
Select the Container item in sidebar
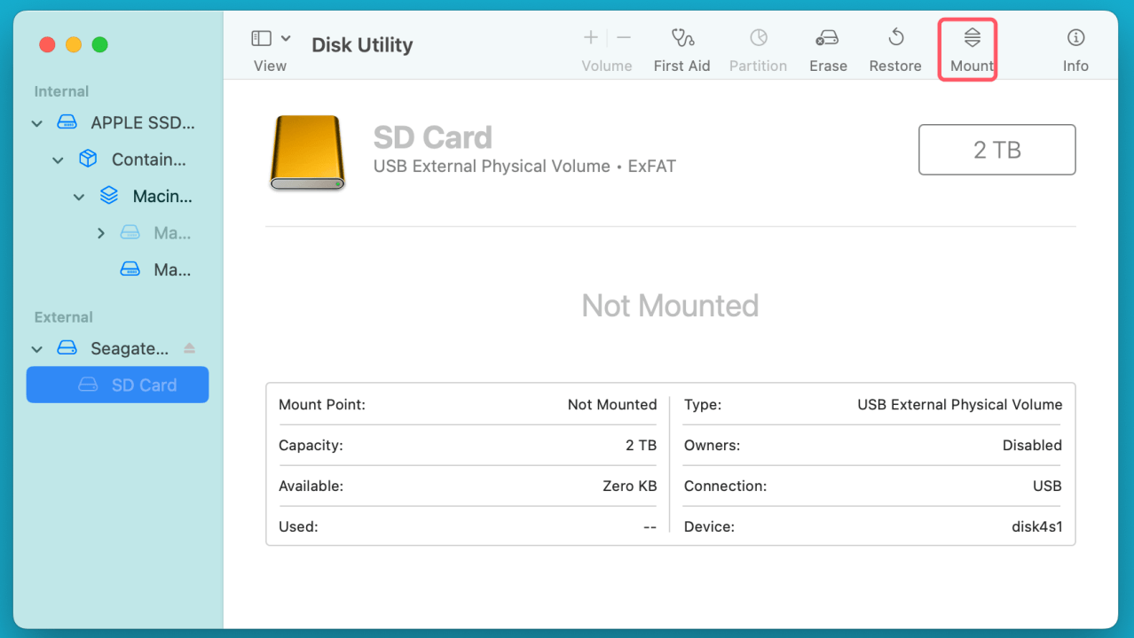tap(147, 159)
